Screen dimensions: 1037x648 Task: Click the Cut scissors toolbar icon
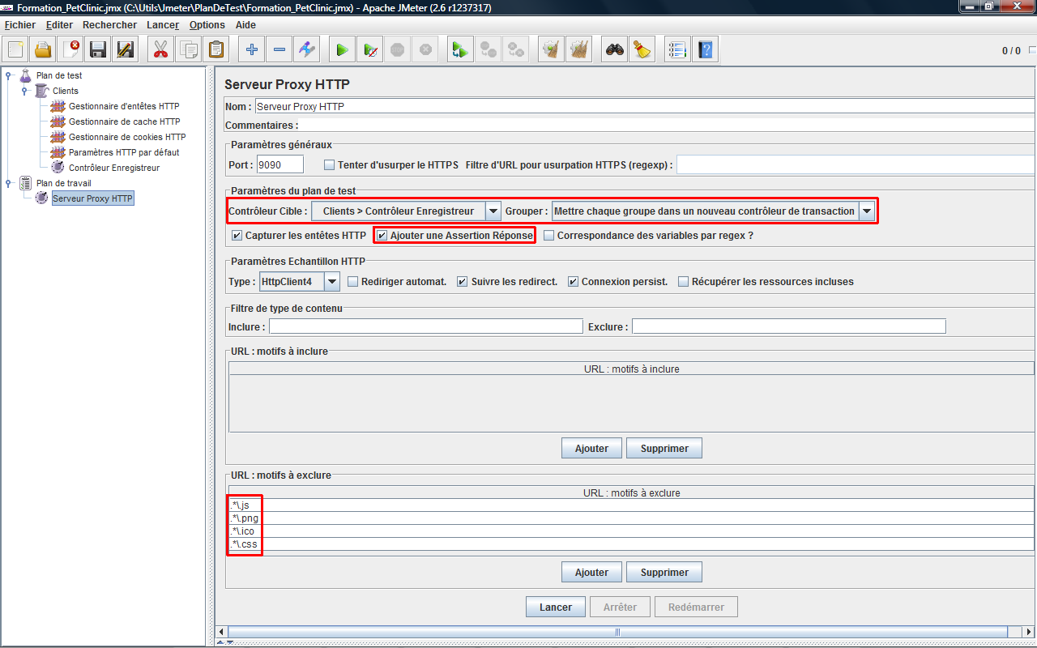tap(160, 50)
